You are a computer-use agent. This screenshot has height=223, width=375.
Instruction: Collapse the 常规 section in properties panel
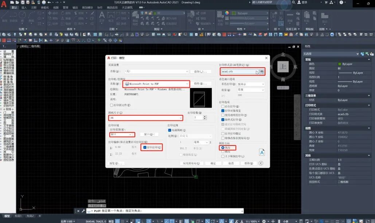point(369,59)
